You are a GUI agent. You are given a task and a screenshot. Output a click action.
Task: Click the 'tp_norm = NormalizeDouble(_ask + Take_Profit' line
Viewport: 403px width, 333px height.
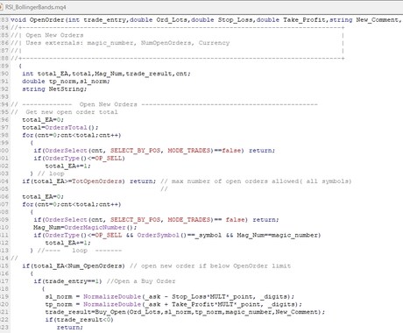[x=173, y=304]
